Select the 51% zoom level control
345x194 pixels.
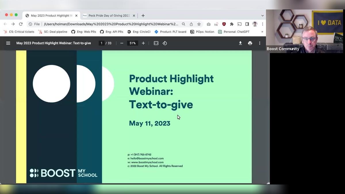(x=132, y=43)
